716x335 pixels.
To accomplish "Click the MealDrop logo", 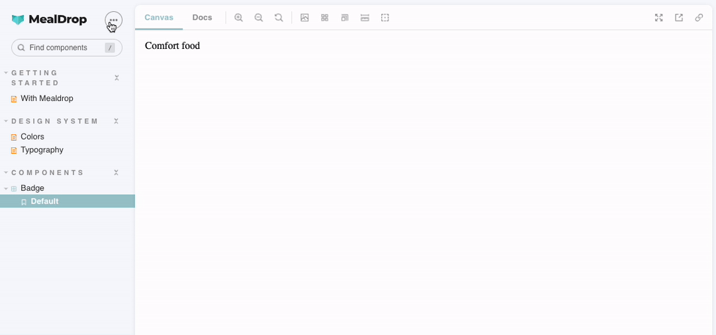I will coord(49,20).
